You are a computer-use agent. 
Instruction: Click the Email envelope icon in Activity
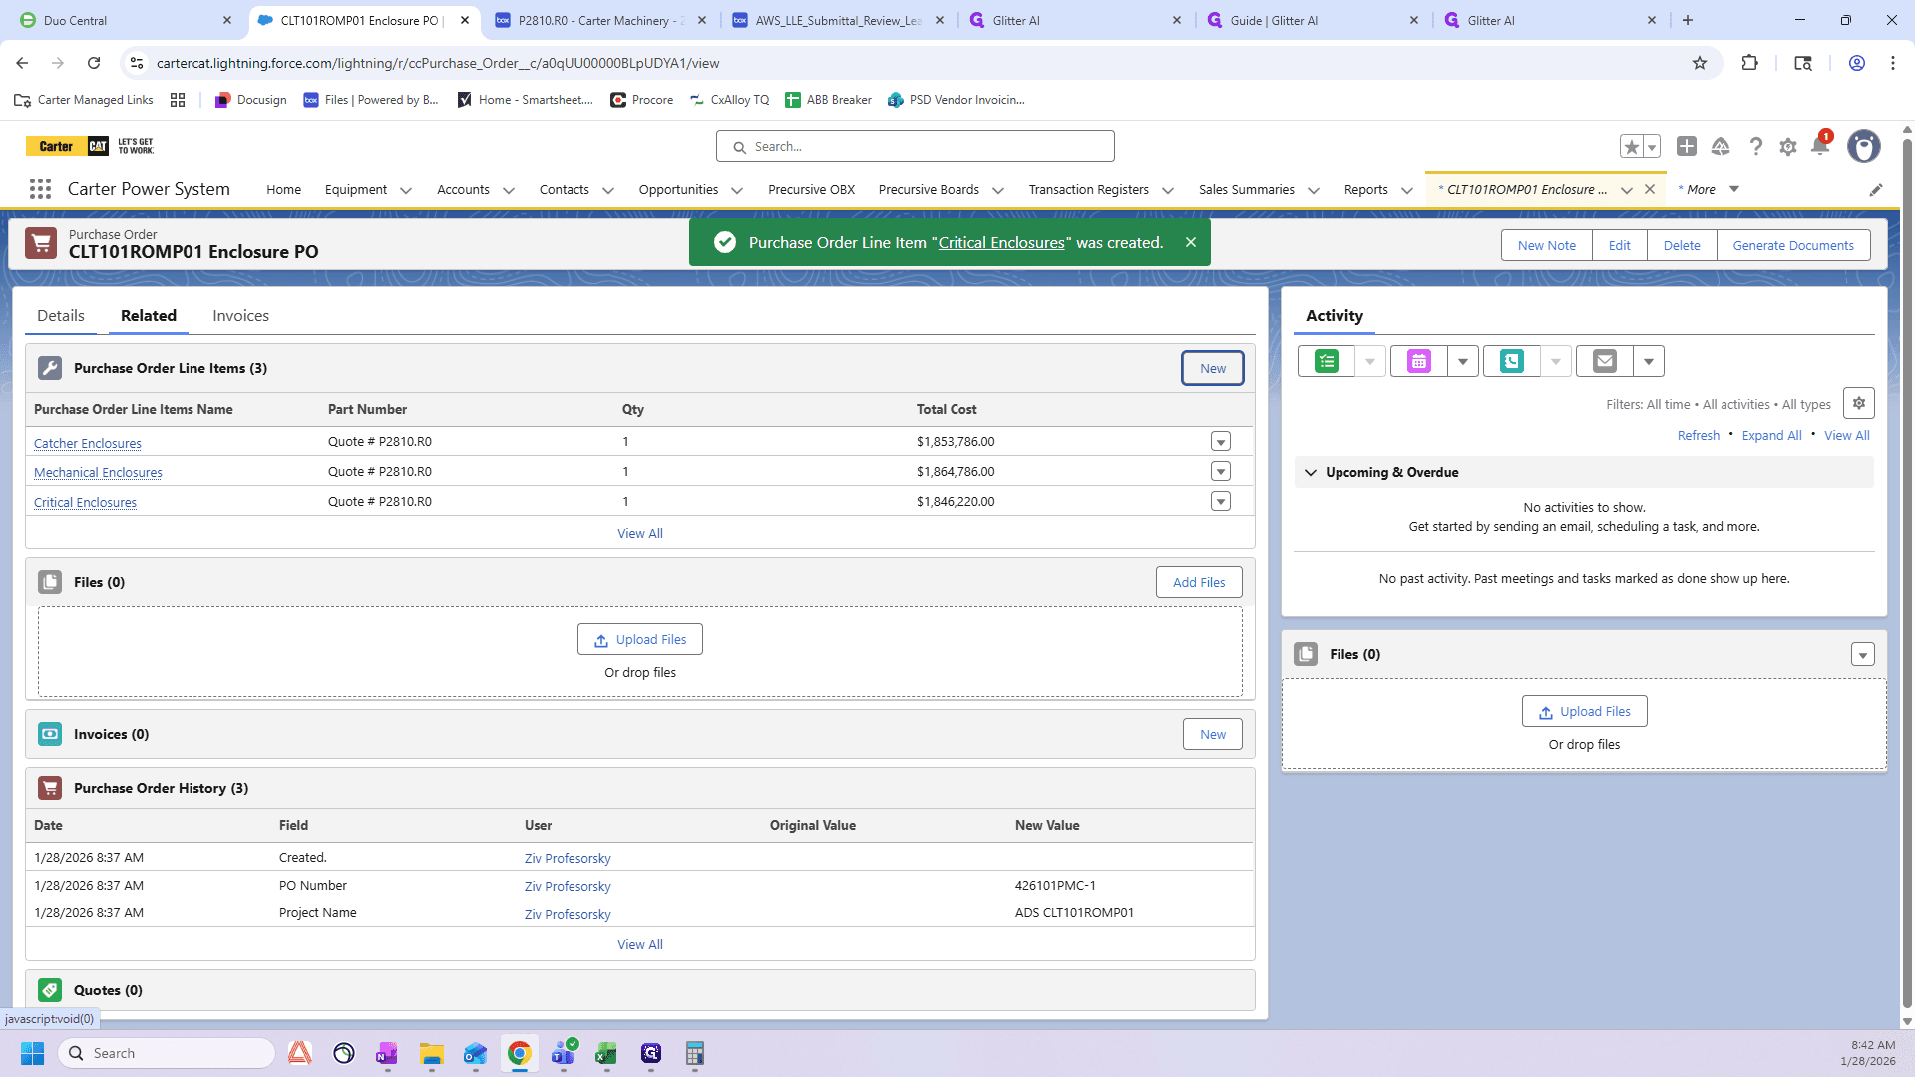1605,361
